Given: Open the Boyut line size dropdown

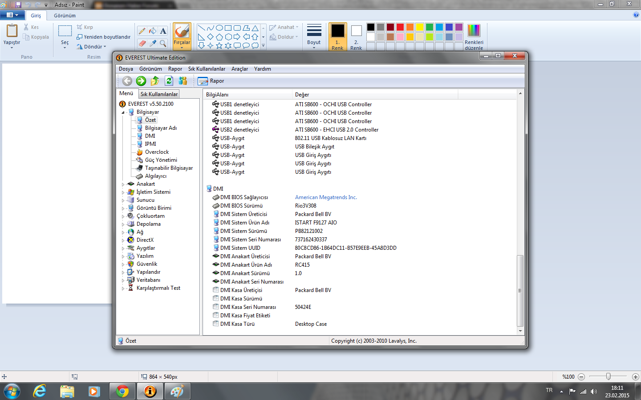Looking at the screenshot, I should tap(314, 36).
